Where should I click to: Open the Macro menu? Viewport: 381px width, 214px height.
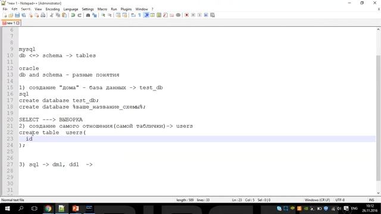click(102, 9)
